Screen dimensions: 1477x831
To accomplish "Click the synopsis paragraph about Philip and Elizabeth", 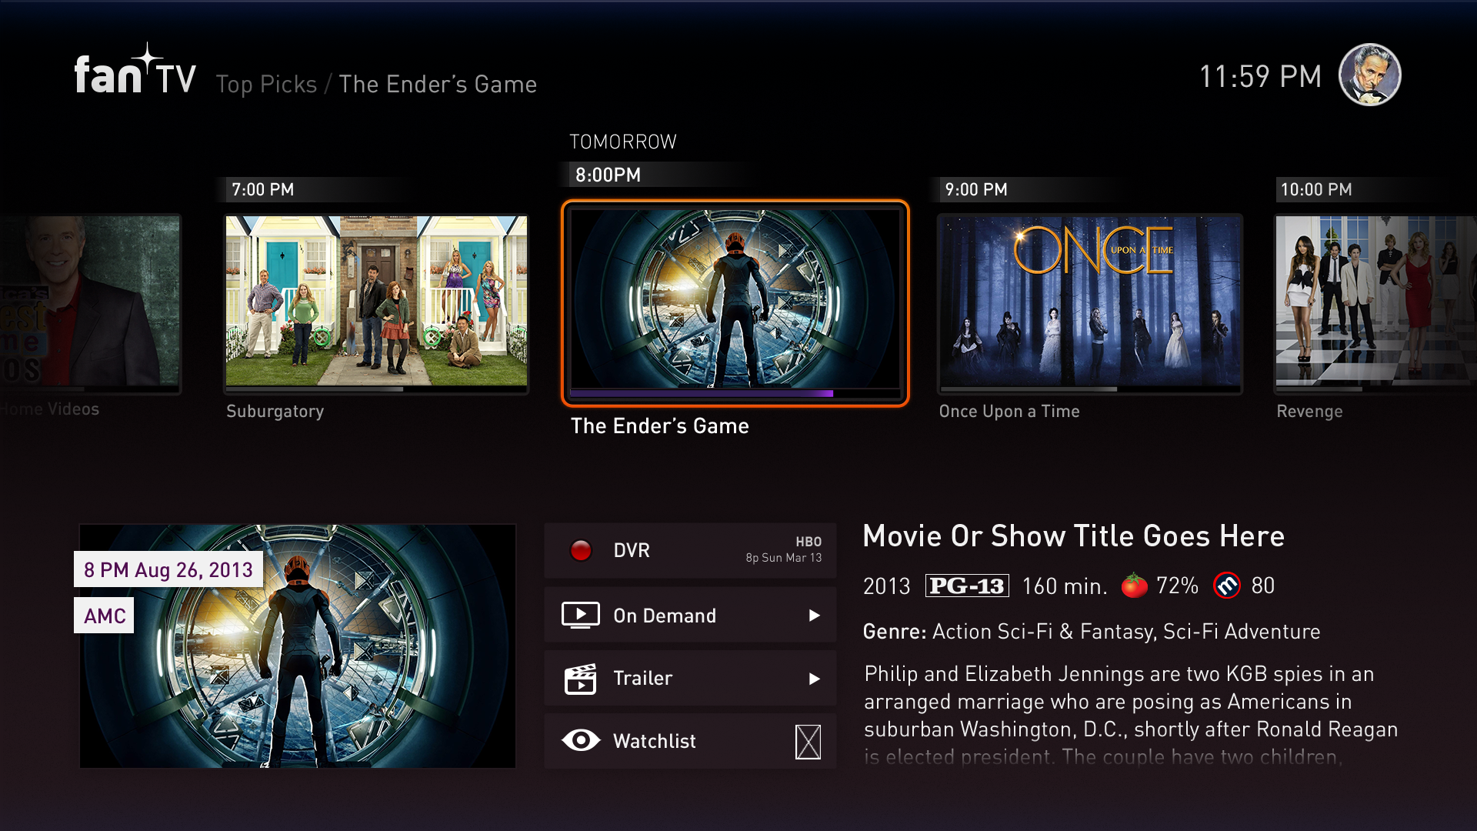I will click(x=1131, y=715).
